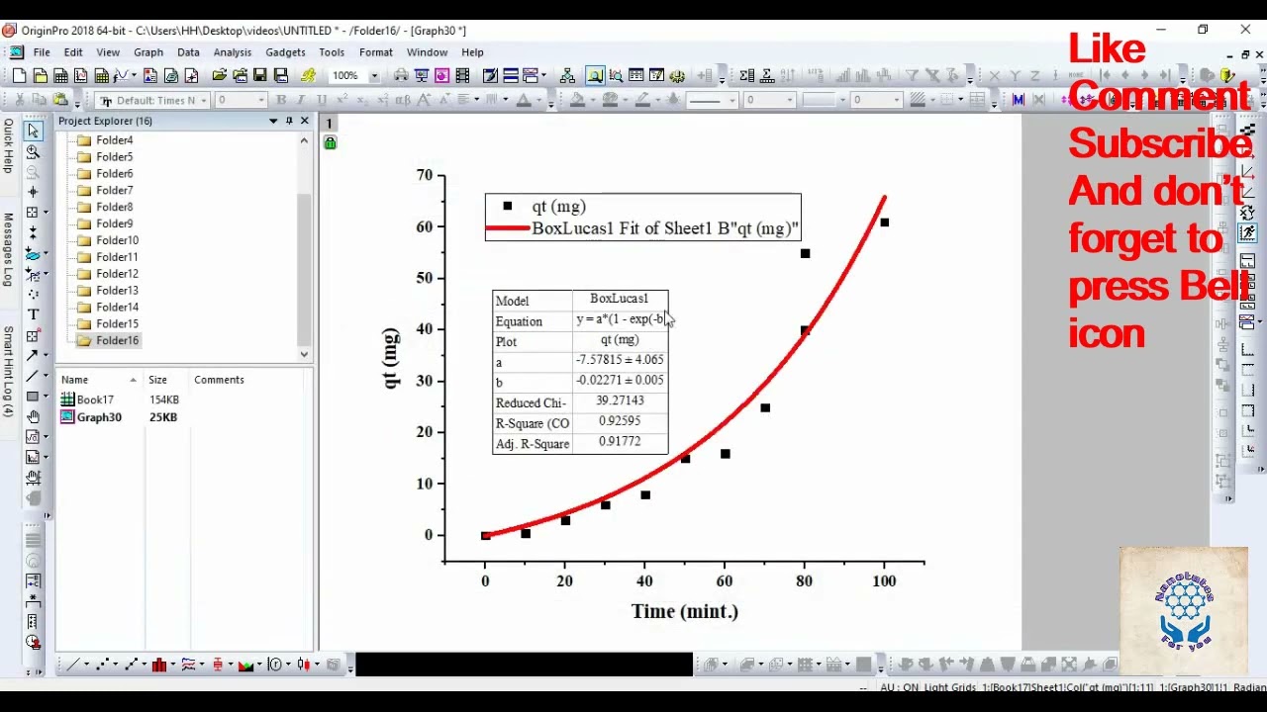Toggle Greek alpha-beta symbol formatting
The width and height of the screenshot is (1267, 712).
coord(403,100)
